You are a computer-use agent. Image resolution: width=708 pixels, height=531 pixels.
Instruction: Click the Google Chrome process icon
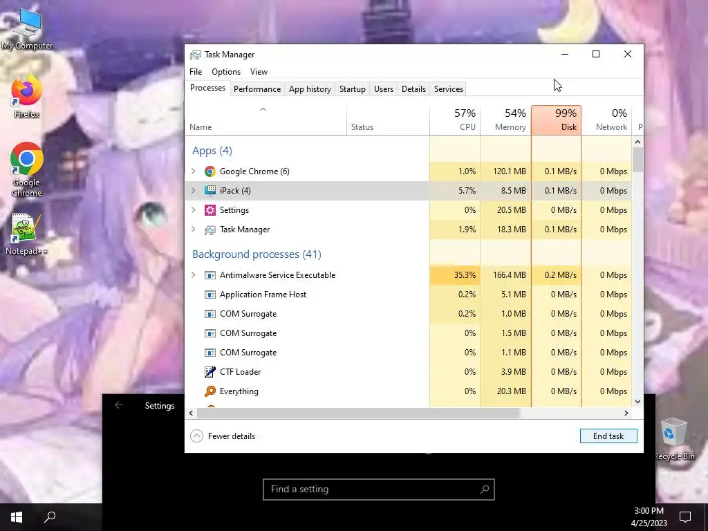tap(210, 171)
